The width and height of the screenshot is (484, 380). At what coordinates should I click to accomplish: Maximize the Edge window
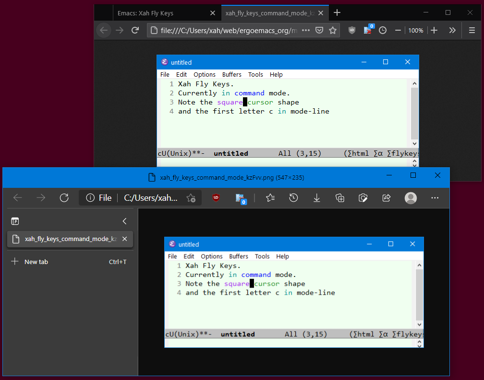pyautogui.click(x=413, y=175)
